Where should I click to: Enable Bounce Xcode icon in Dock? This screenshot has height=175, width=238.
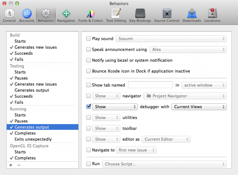point(88,71)
